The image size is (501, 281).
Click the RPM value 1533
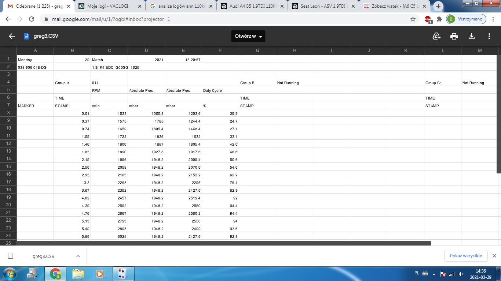[109, 113]
